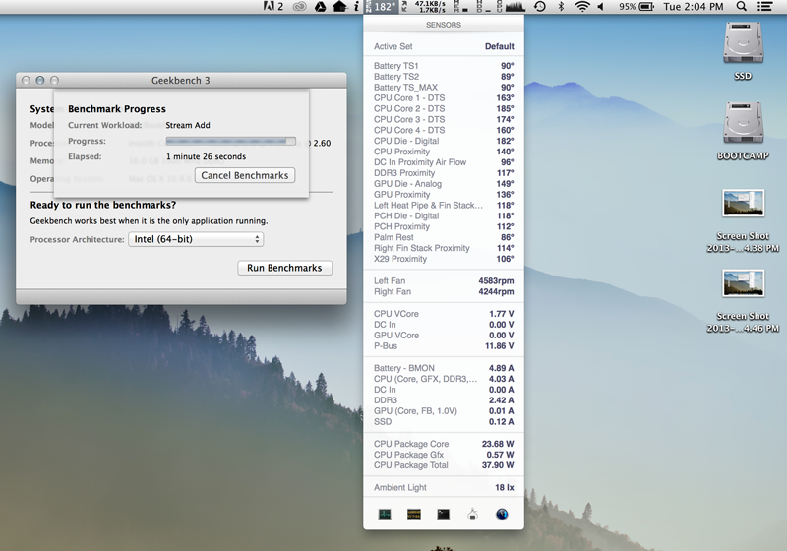Open the CPU graph menu bar item

tap(511, 7)
